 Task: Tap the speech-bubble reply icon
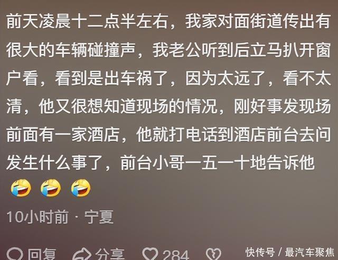coord(15,254)
